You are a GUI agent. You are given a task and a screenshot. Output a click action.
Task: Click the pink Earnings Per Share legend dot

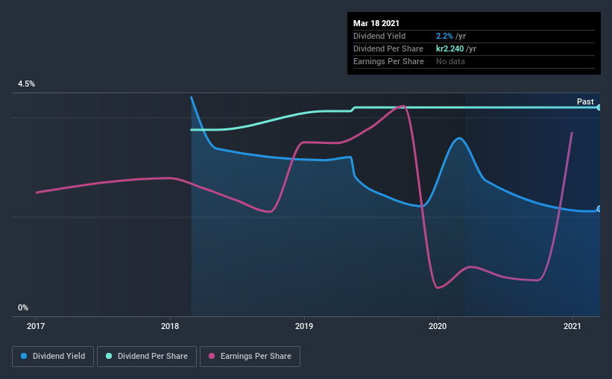click(212, 356)
